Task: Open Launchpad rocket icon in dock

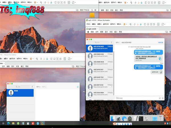Action: pos(119,119)
